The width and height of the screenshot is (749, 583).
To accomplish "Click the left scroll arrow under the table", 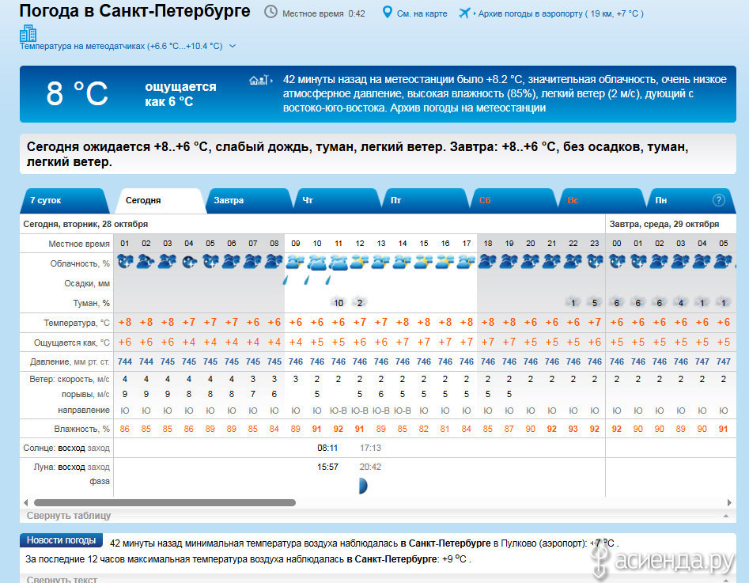I will (25, 502).
